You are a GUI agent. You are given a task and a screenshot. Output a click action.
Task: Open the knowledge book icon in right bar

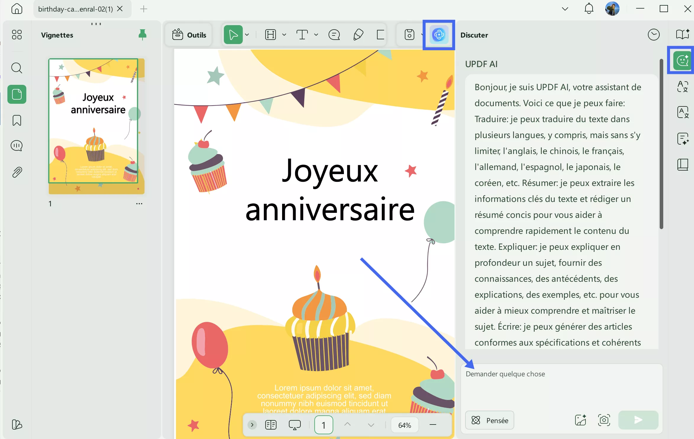[682, 164]
